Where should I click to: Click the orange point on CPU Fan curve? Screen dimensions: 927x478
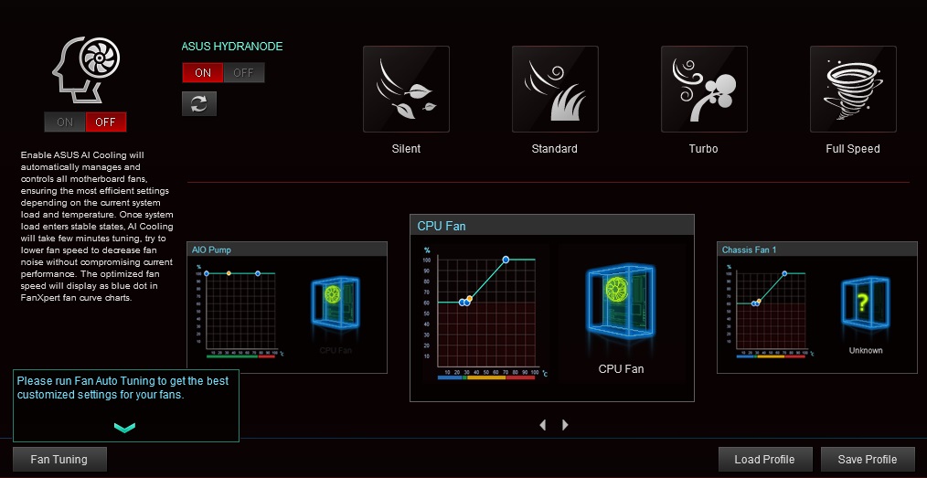click(469, 299)
